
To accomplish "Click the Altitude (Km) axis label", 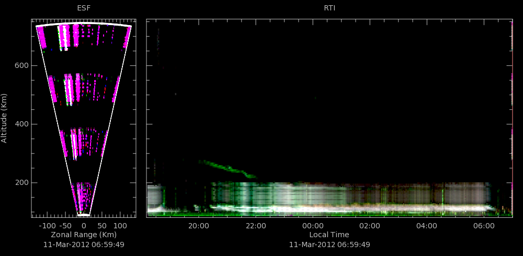I will pyautogui.click(x=4, y=118).
